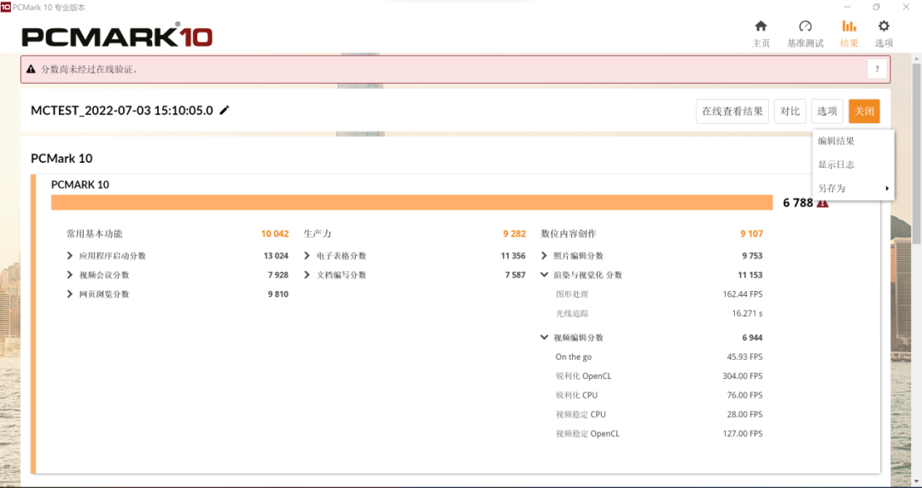922x488 pixels.
Task: Click the scrollbar down arrow
Action: [x=916, y=481]
